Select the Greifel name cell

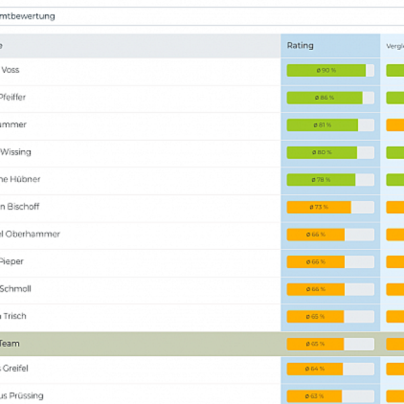pyautogui.click(x=140, y=370)
